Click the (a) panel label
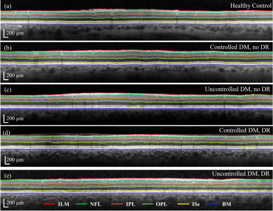Image resolution: width=273 pixels, height=211 pixels. point(6,6)
